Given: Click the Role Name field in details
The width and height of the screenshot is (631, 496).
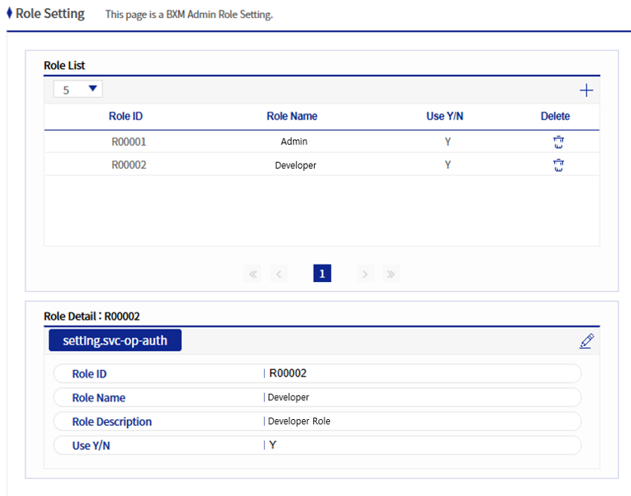Looking at the screenshot, I should point(288,397).
